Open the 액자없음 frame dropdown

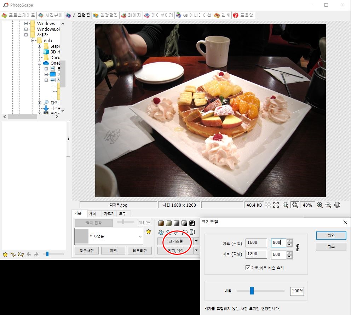140,236
